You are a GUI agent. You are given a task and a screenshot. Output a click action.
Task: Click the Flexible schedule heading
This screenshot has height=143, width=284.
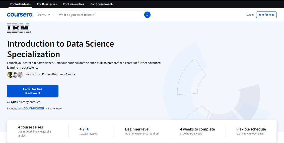pyautogui.click(x=251, y=129)
